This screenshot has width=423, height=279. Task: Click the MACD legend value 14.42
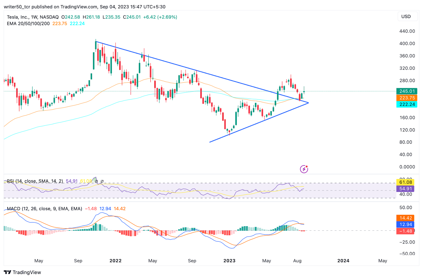coord(120,209)
